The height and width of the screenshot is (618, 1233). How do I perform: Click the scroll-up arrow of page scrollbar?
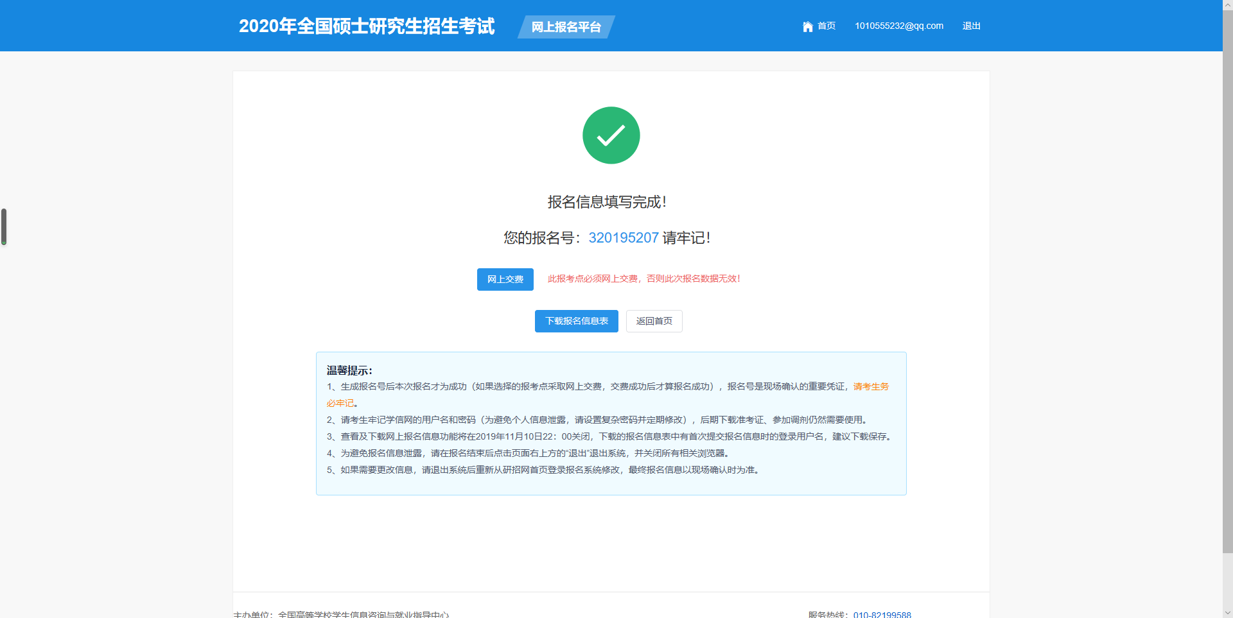point(1227,4)
